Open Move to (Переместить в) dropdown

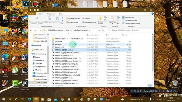(x=73, y=18)
